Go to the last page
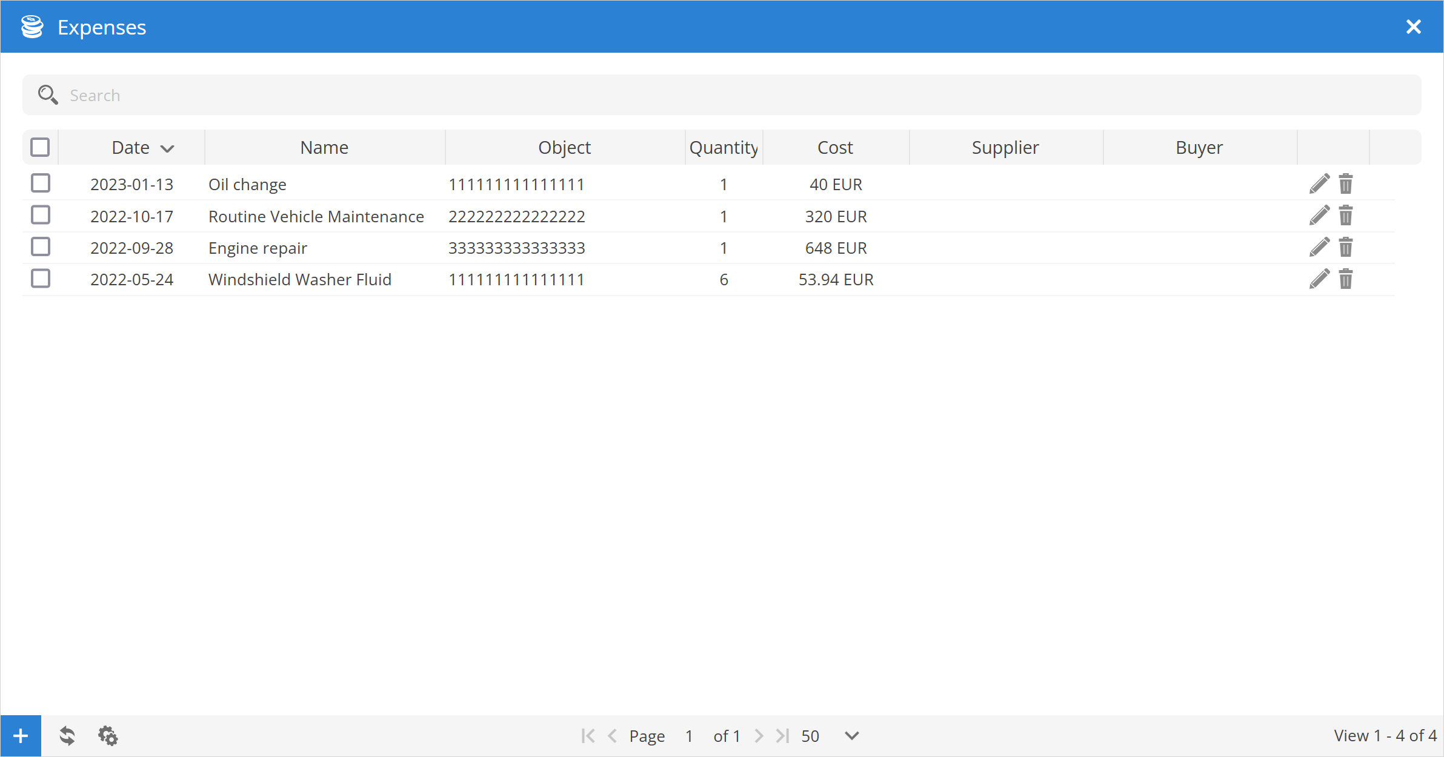Screen dimensions: 1444x757 click(x=783, y=736)
